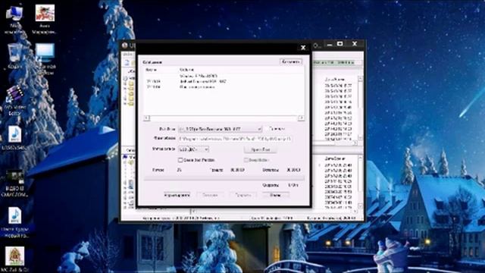The image size is (485, 273).
Task: Close the write disk image dialog
Action: point(303,48)
